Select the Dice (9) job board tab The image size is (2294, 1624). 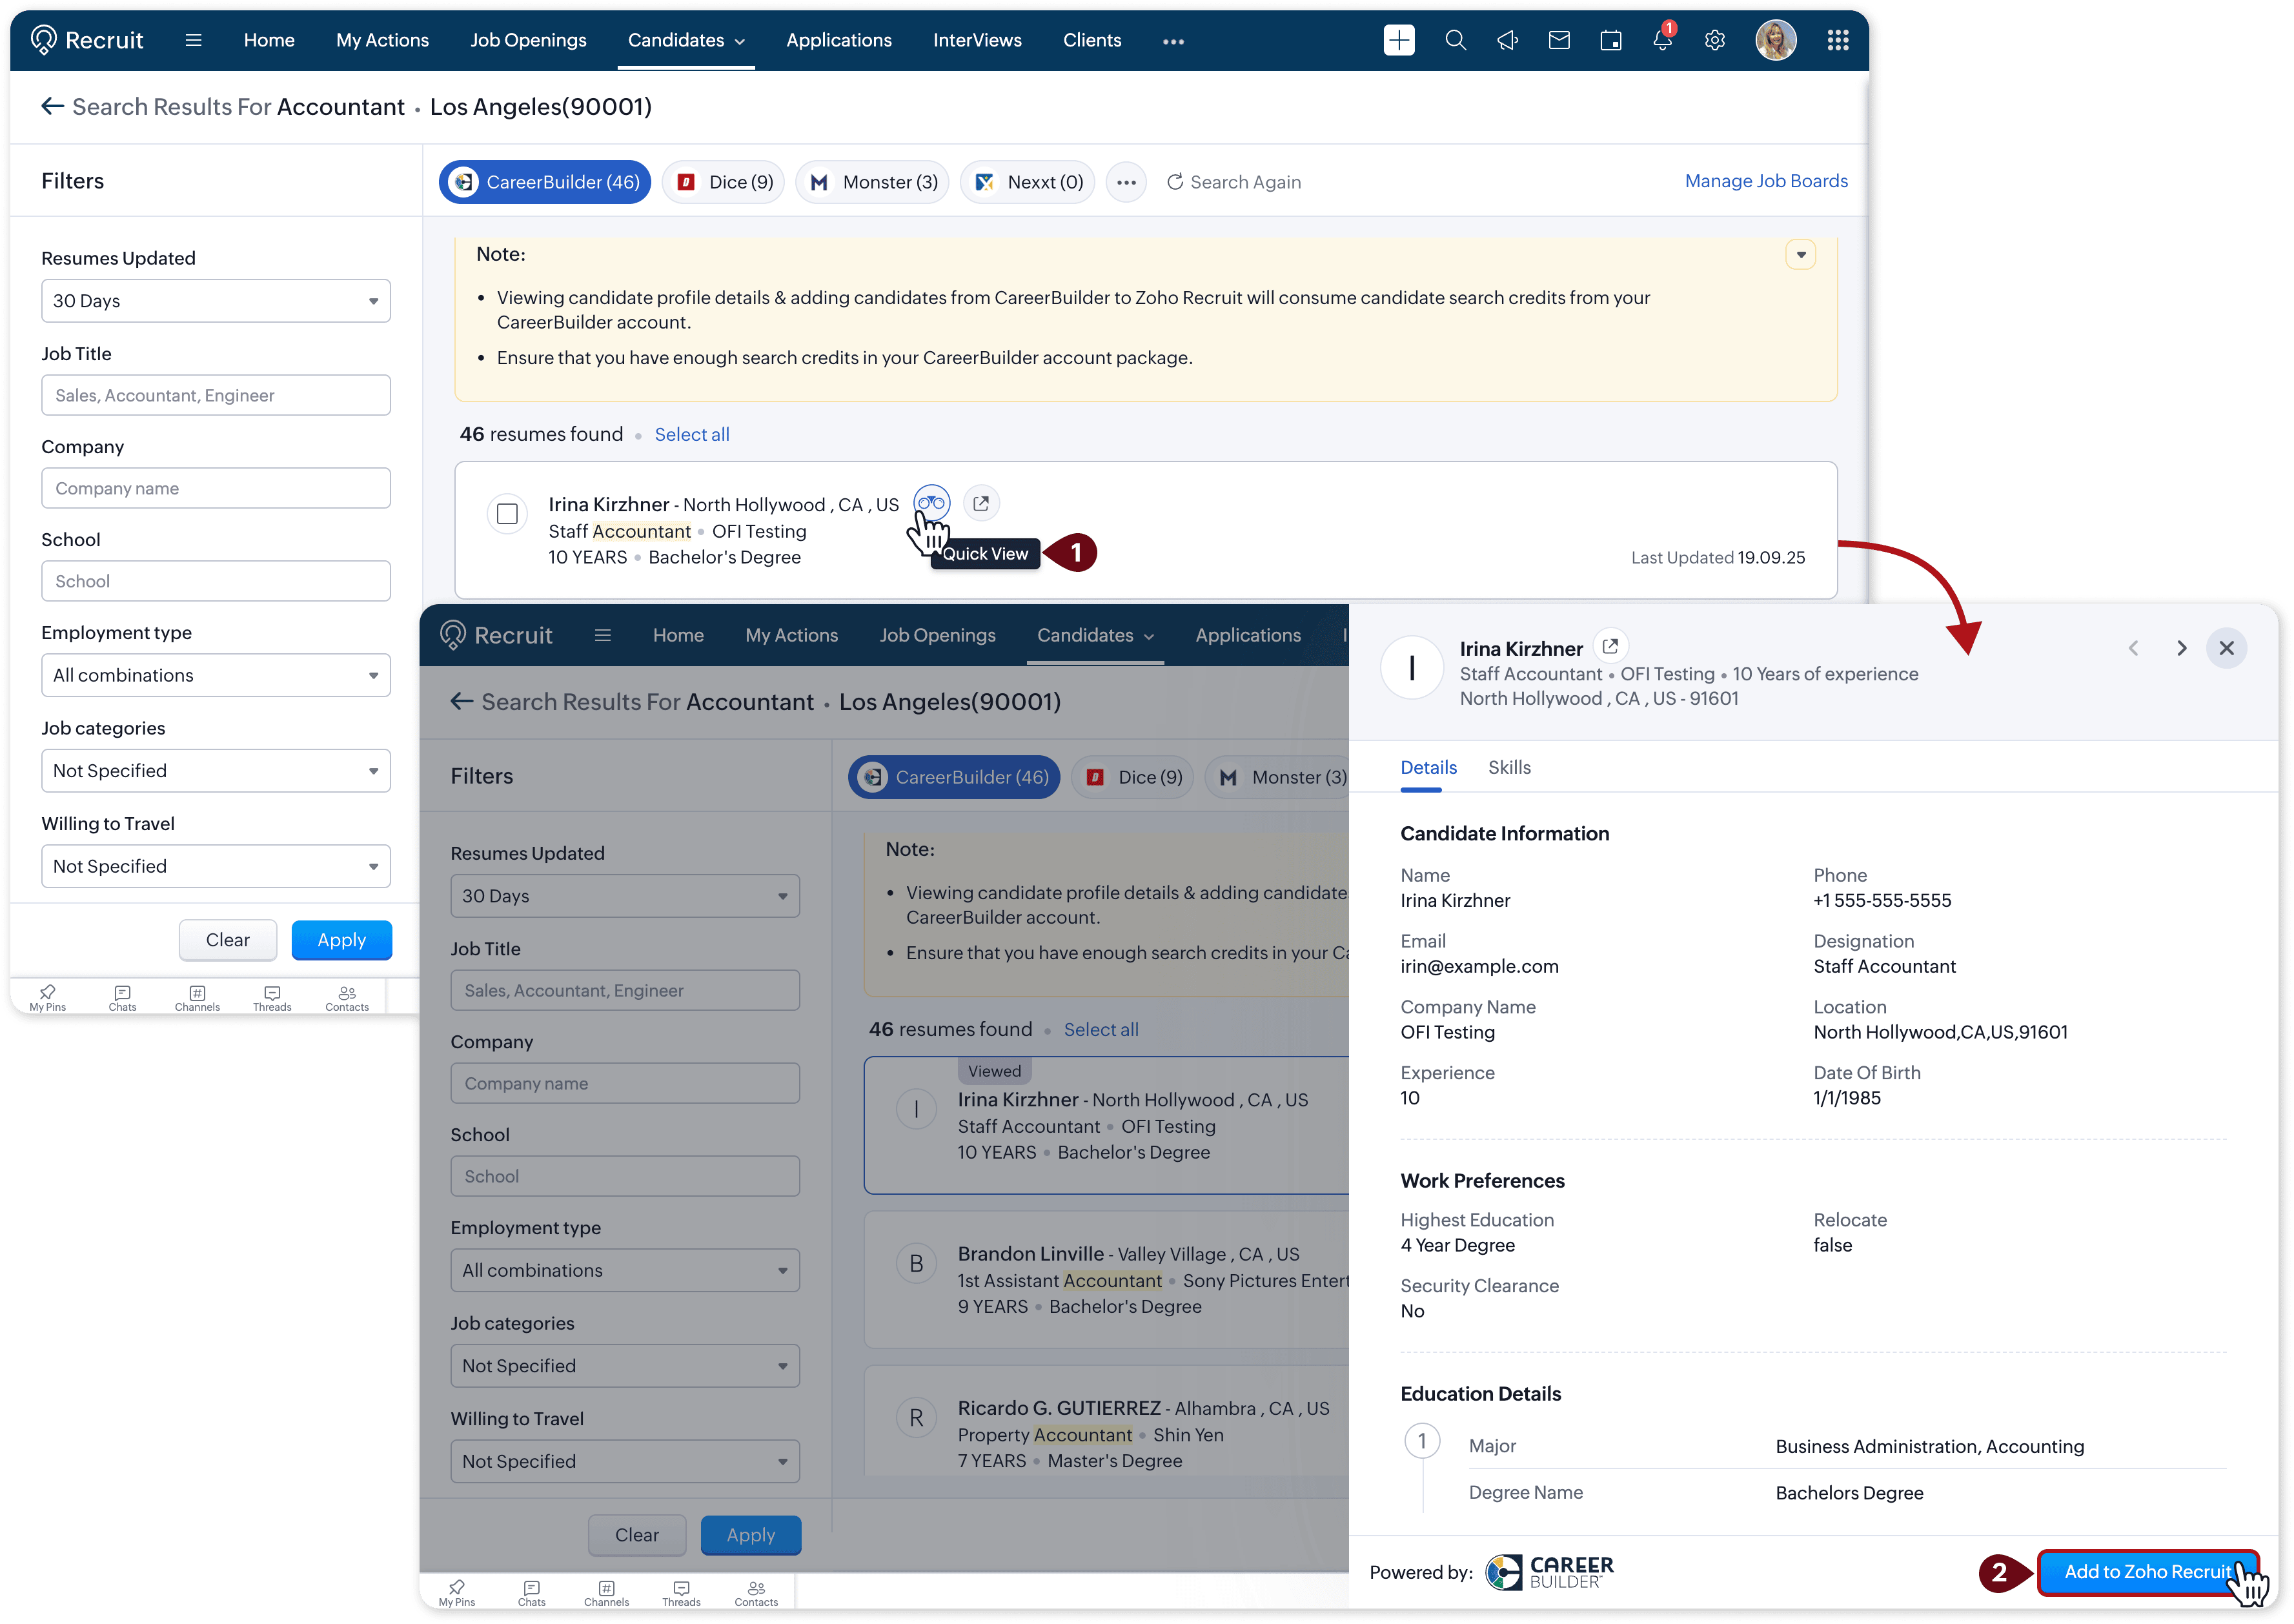click(724, 182)
